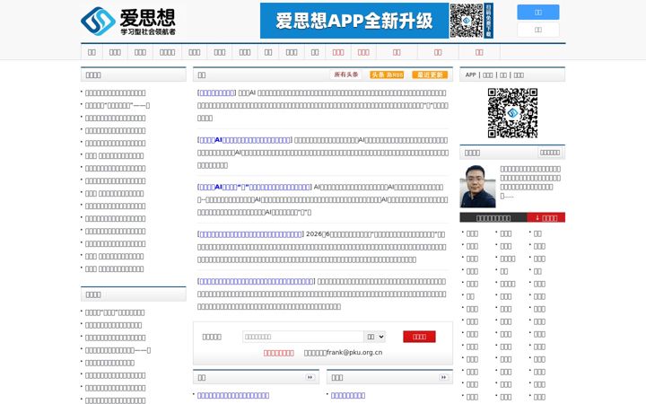The image size is (646, 404).
Task: Click the dark bar beside the red download button
Action: tap(493, 217)
